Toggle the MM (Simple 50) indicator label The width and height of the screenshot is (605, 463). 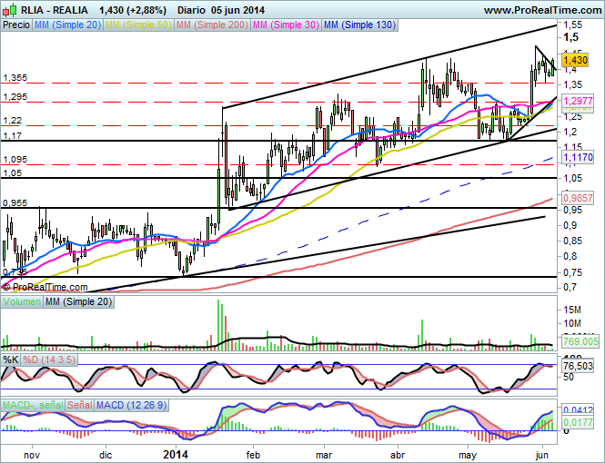coord(136,25)
